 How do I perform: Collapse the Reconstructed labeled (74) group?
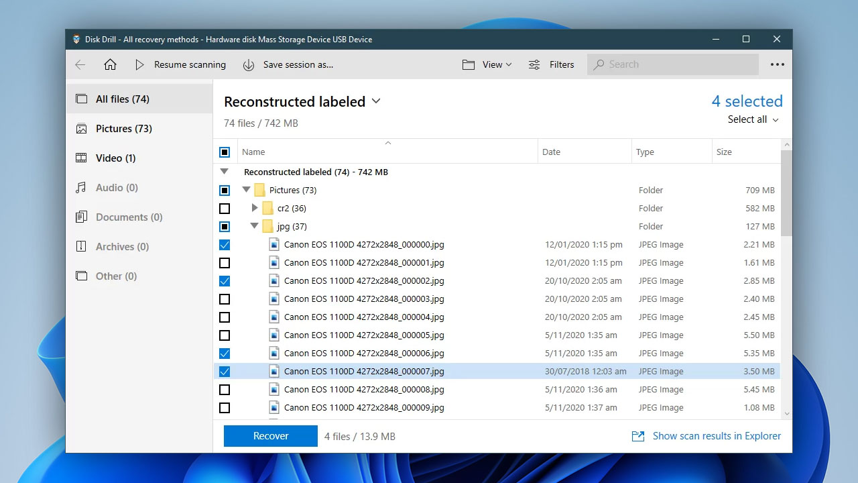pyautogui.click(x=225, y=172)
